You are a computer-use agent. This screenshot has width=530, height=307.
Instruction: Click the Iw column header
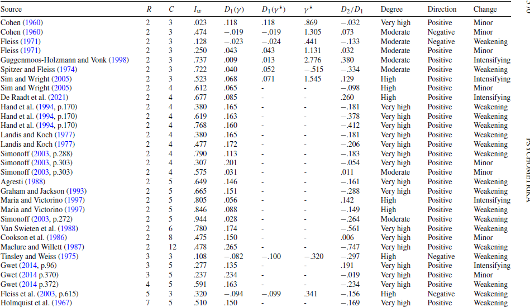(197, 9)
